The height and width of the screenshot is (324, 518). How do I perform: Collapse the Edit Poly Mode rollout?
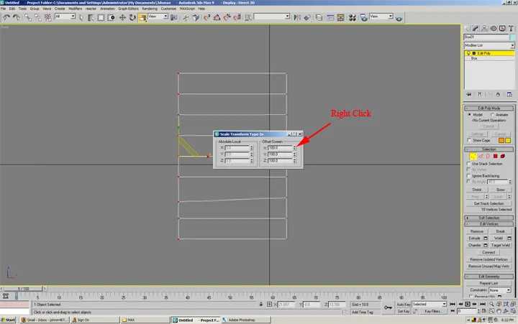point(489,108)
